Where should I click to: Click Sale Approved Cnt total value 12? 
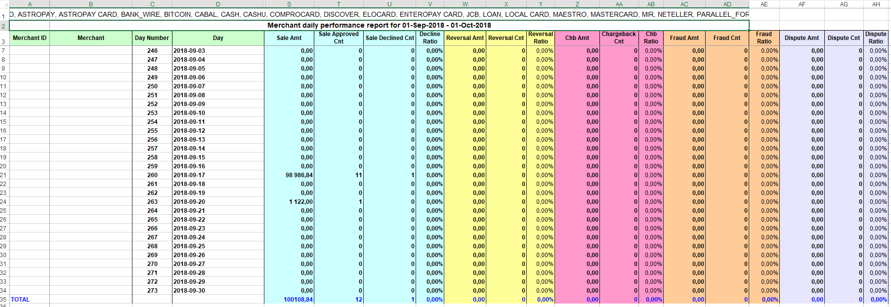(358, 300)
